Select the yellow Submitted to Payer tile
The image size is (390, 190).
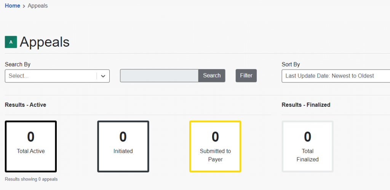point(216,146)
